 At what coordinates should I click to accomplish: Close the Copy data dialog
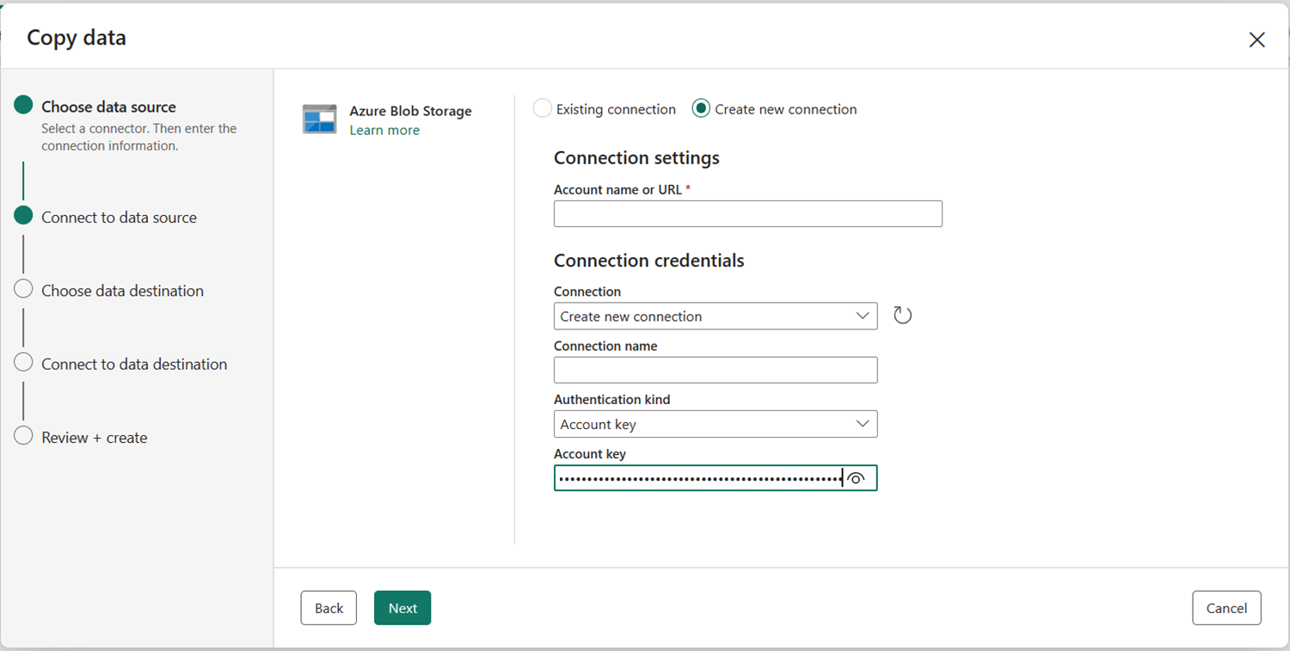point(1256,40)
